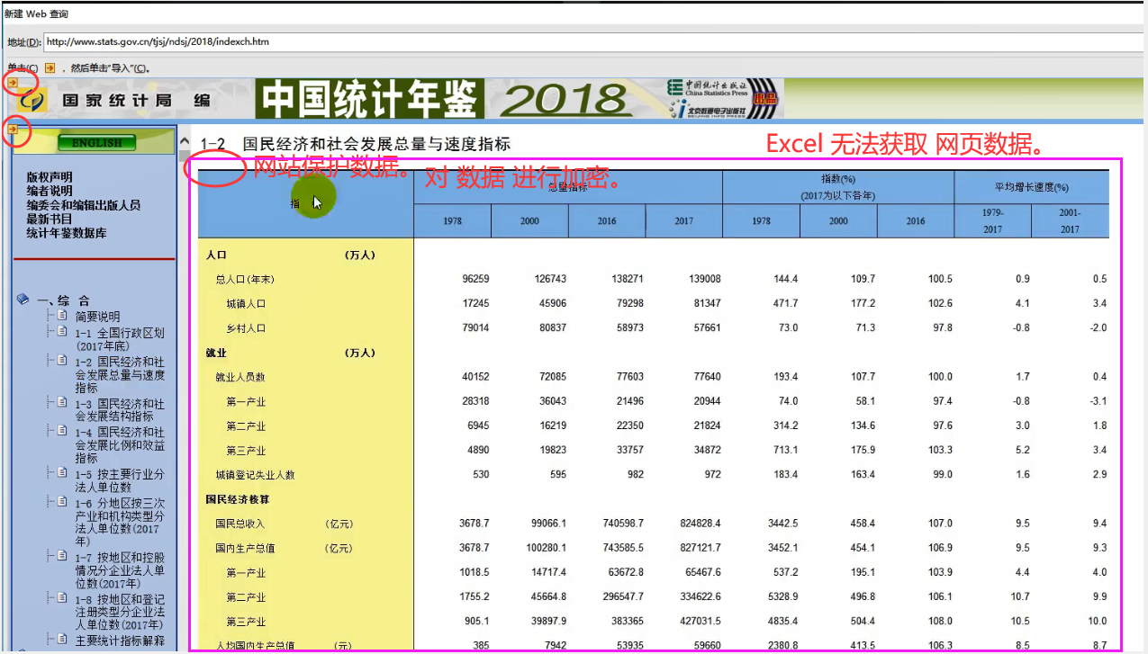Open 1-6 分地区按三次产业和机构类型分法人单位数

point(120,522)
